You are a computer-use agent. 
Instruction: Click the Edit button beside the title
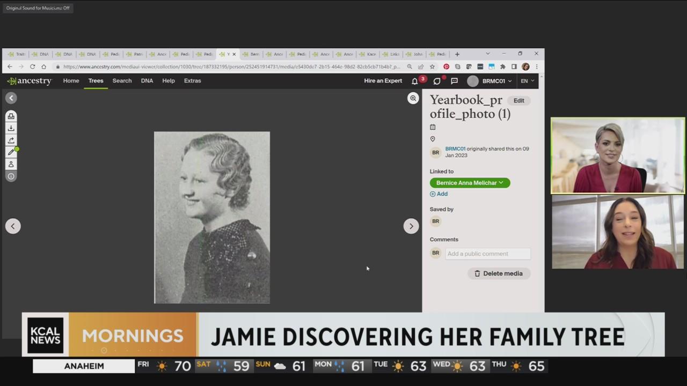point(518,101)
